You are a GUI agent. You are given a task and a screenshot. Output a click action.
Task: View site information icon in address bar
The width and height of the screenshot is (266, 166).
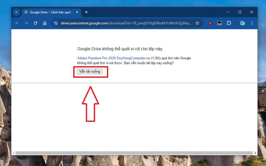(x=56, y=23)
